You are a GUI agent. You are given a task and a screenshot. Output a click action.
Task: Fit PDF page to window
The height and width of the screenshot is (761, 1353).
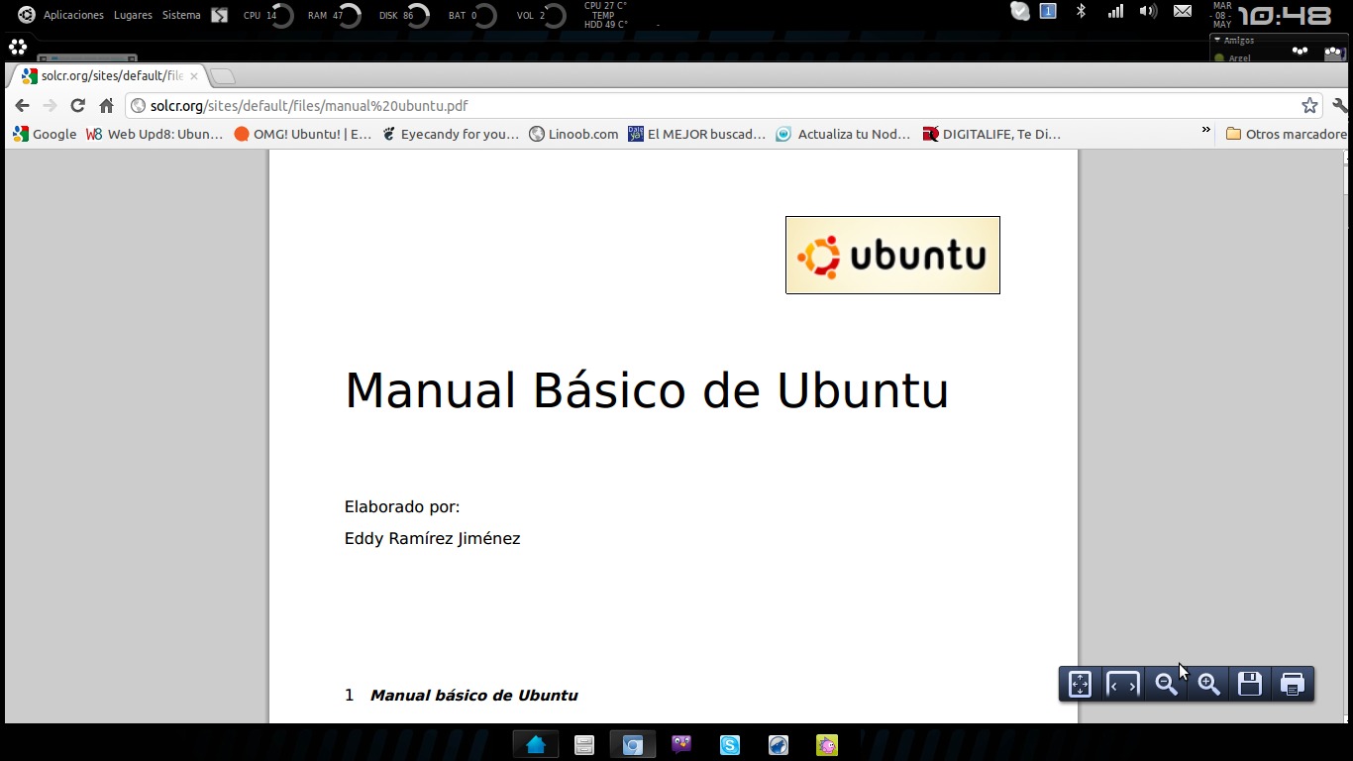[x=1080, y=684]
